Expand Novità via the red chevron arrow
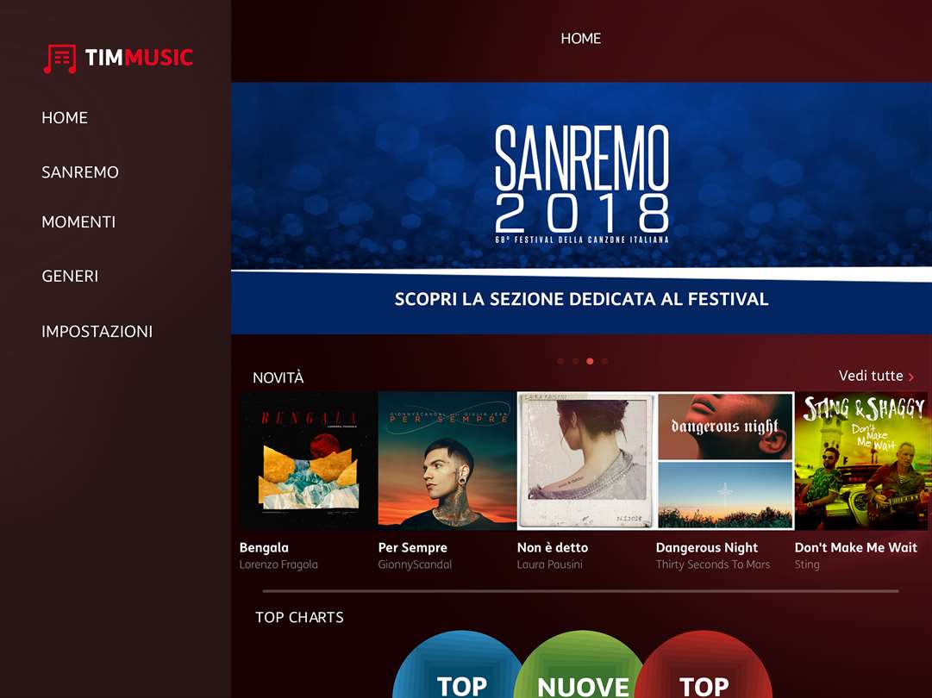 tap(911, 377)
